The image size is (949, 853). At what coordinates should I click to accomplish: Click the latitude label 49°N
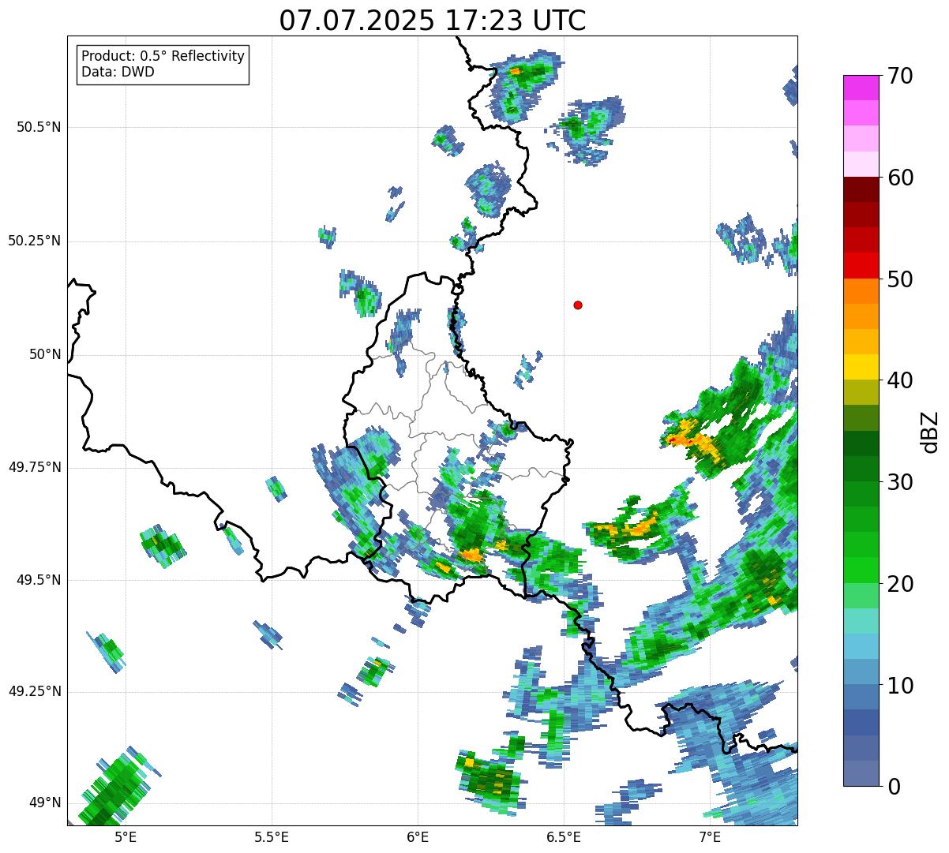click(x=44, y=802)
